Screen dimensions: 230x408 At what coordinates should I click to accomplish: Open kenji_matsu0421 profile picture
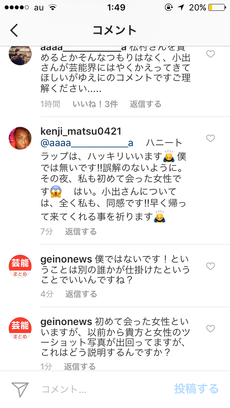(20, 138)
